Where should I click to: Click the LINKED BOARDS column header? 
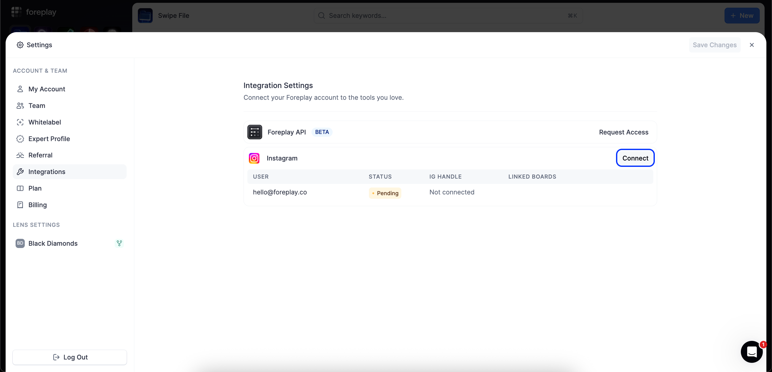pyautogui.click(x=532, y=177)
